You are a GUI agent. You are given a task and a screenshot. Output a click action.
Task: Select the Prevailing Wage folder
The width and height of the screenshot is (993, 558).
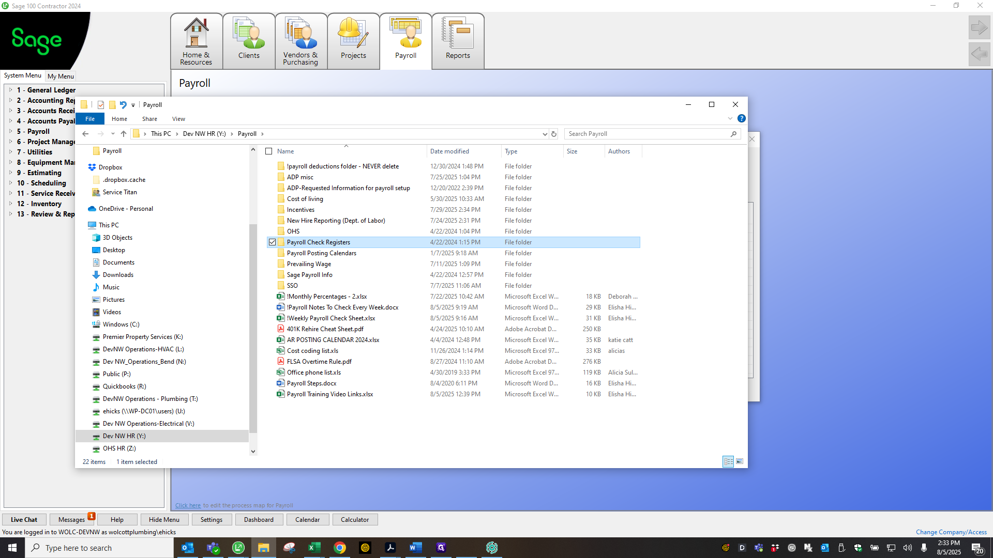309,264
